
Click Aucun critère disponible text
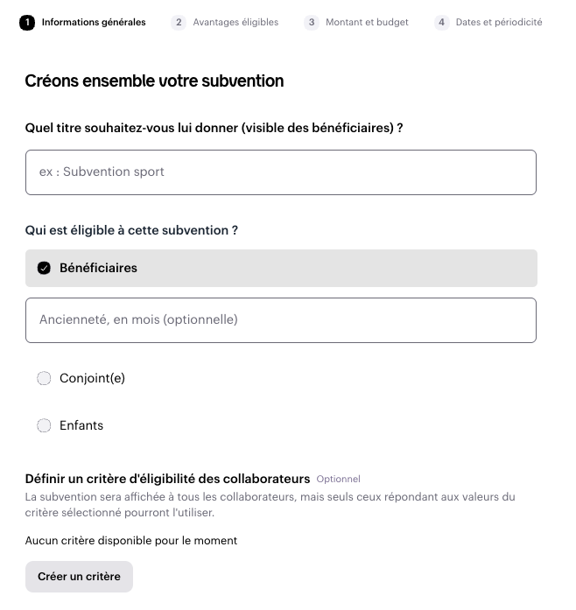(131, 541)
